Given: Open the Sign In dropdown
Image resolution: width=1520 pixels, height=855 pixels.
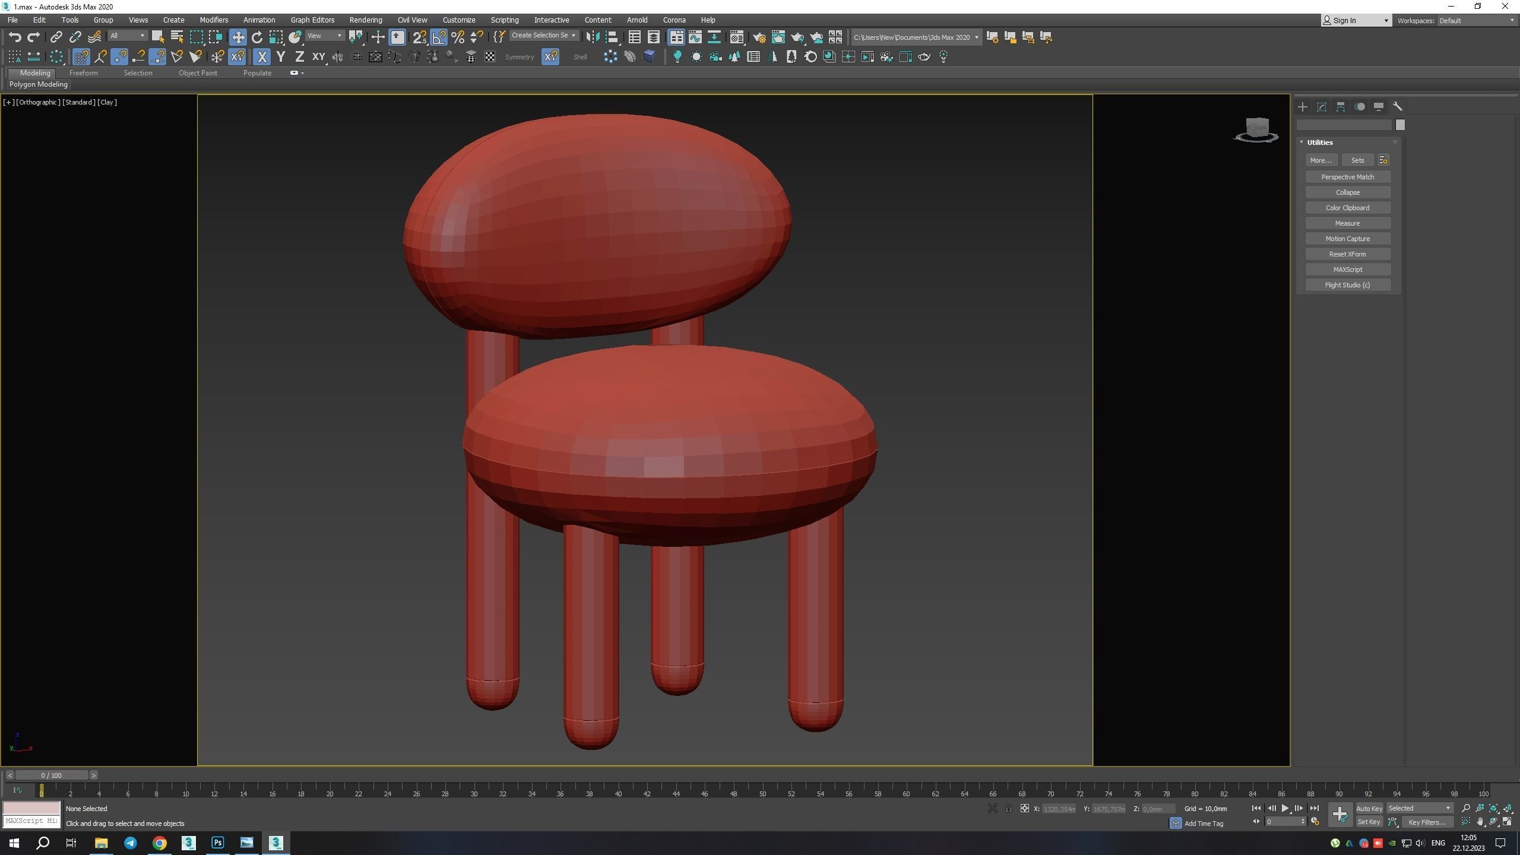Looking at the screenshot, I should [x=1356, y=20].
